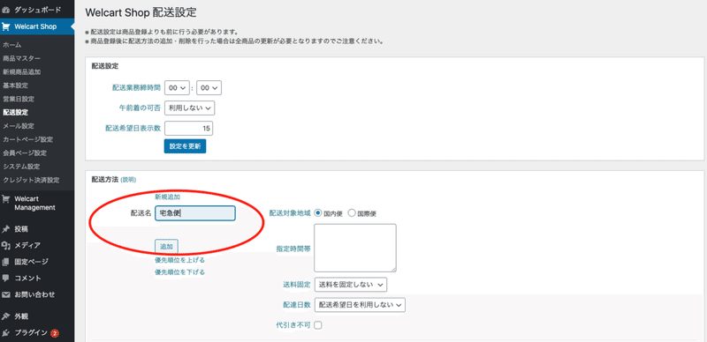Screen dimensions: 707x342
Task: Click the 配送対象地域 label
Action: (x=290, y=212)
